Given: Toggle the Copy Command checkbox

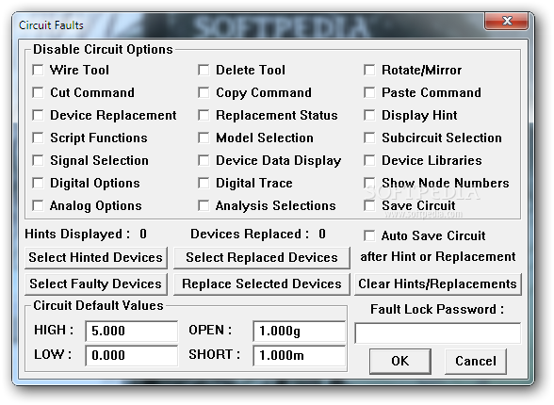Looking at the screenshot, I should coord(204,92).
